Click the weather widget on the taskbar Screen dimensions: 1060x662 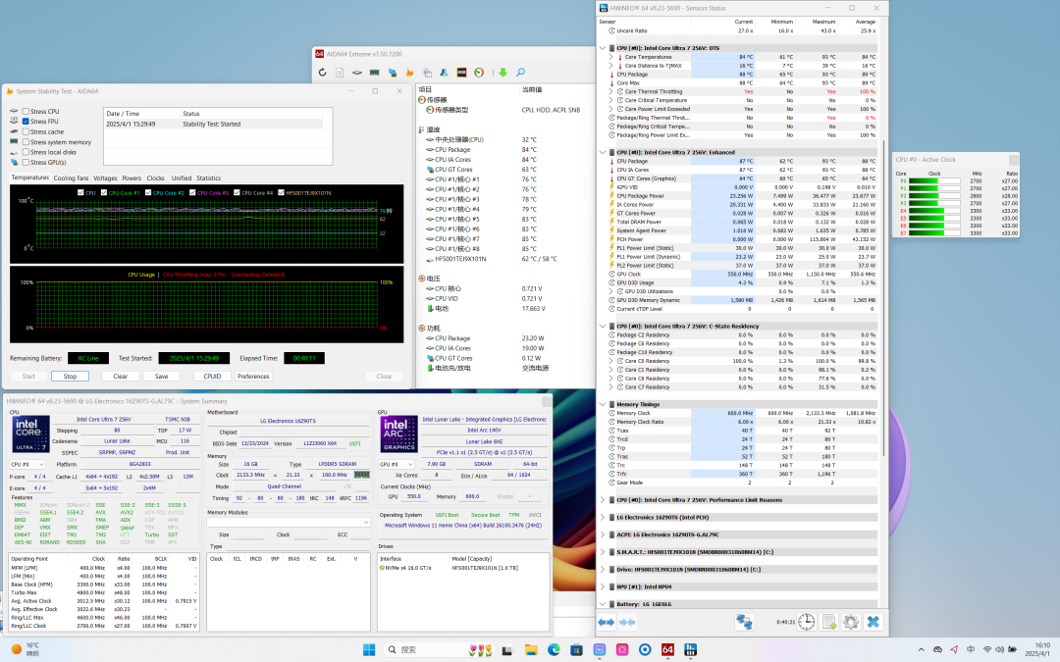pyautogui.click(x=26, y=649)
